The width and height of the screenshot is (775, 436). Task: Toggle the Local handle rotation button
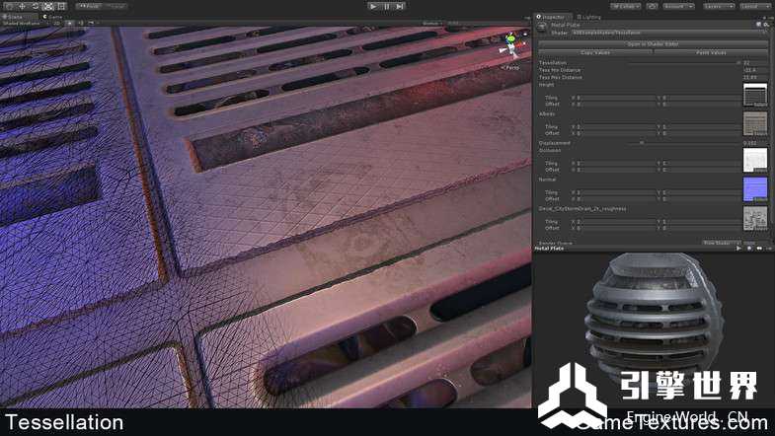click(x=116, y=7)
